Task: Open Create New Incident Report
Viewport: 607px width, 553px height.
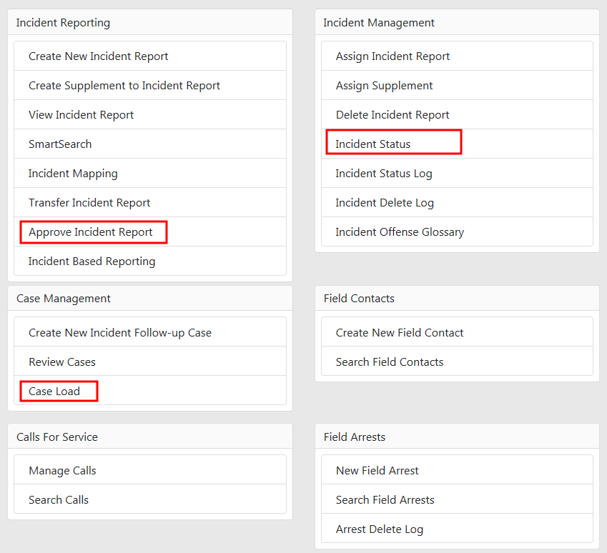Action: pyautogui.click(x=99, y=56)
